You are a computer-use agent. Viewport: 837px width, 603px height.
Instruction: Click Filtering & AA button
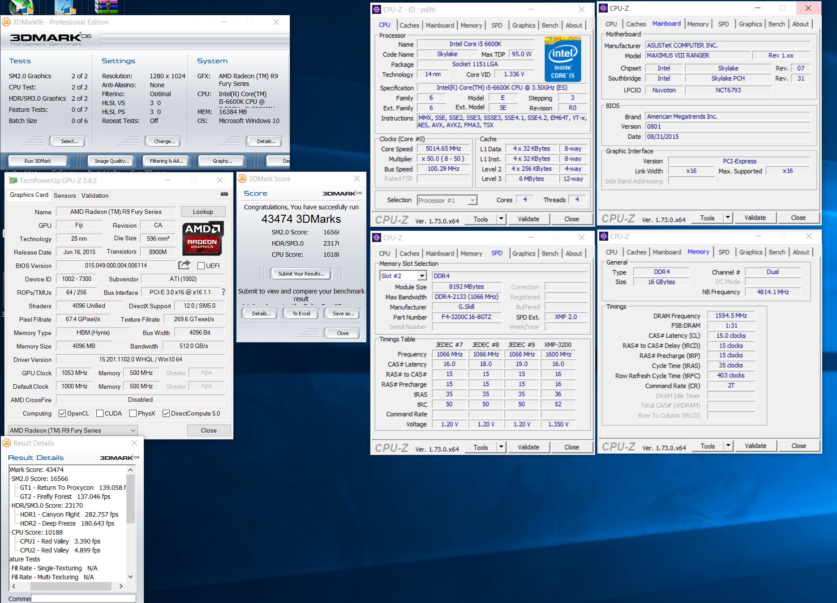click(167, 161)
